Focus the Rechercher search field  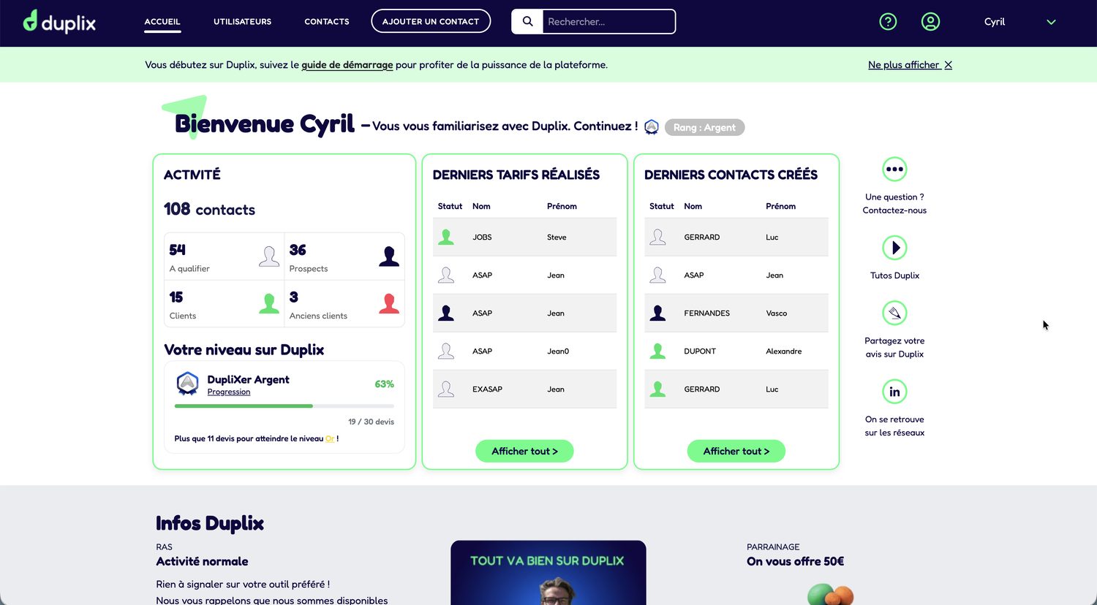pyautogui.click(x=608, y=21)
